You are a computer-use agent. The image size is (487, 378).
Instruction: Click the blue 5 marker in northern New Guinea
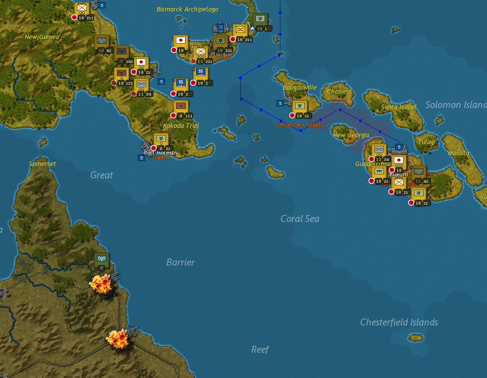tap(102, 5)
